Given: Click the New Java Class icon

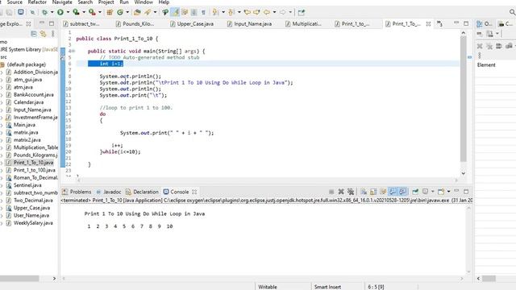Looking at the screenshot, I should coord(120,12).
